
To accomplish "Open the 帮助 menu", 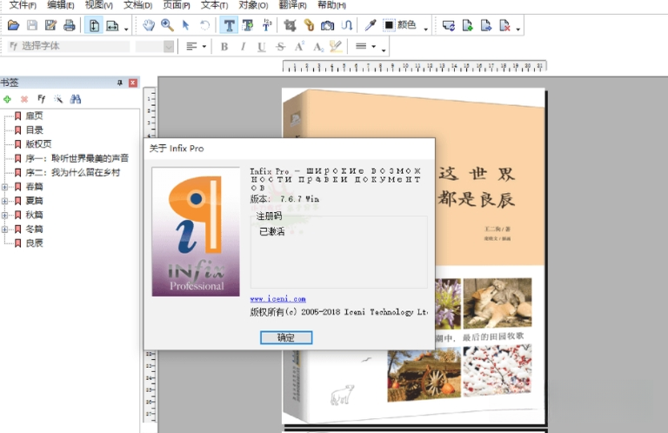I will [x=332, y=5].
